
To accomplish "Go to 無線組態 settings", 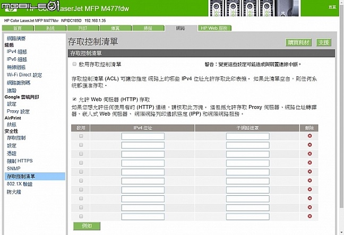I will point(16,67).
